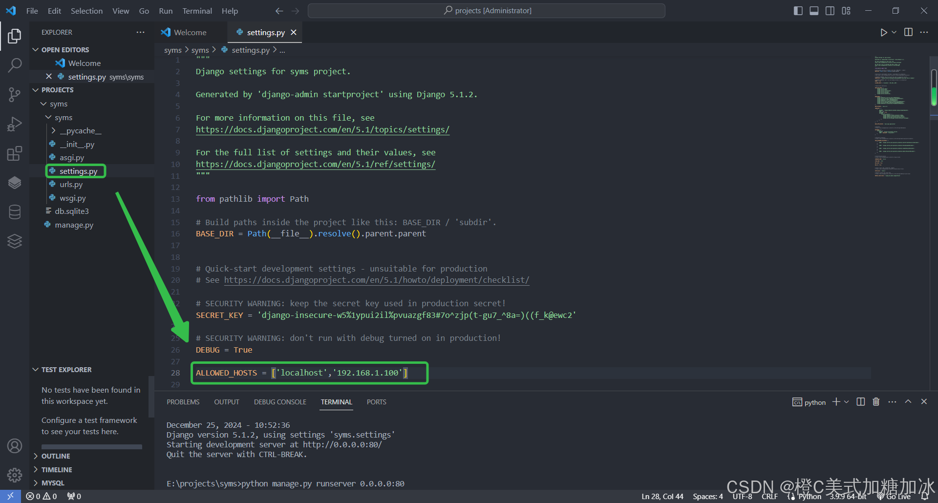Viewport: 938px width, 503px height.
Task: Select the Source Control icon
Action: [x=15, y=94]
